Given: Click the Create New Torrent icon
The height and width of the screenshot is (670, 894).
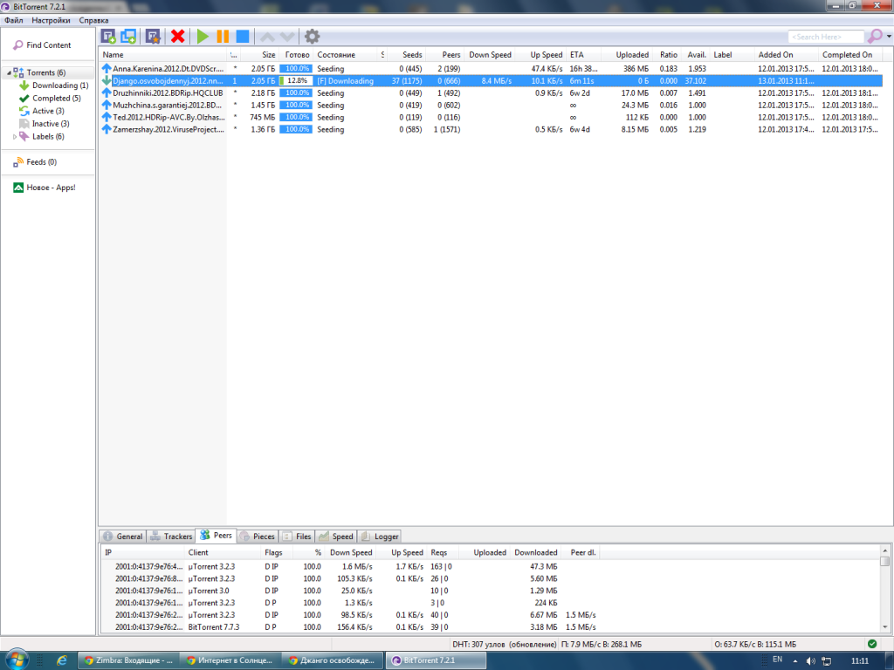Looking at the screenshot, I should point(153,37).
